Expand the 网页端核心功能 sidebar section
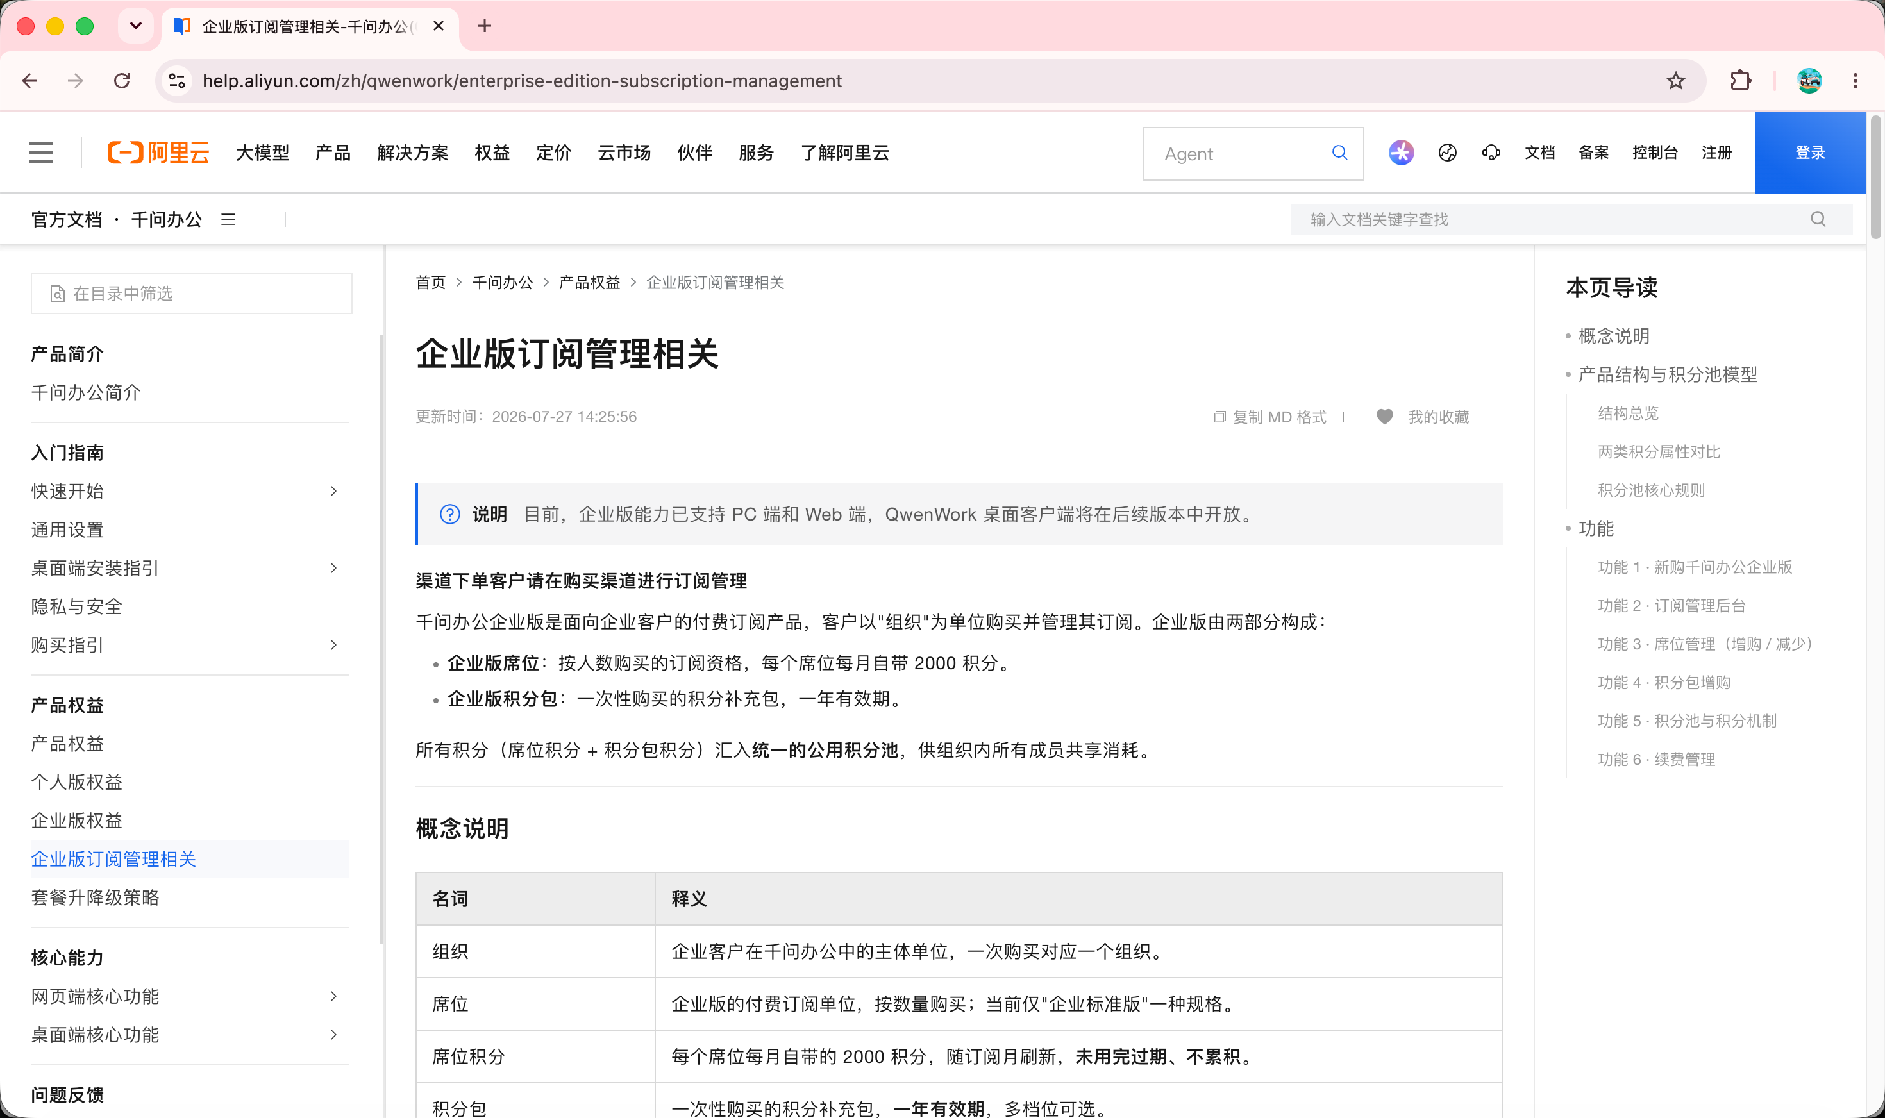 coord(334,996)
